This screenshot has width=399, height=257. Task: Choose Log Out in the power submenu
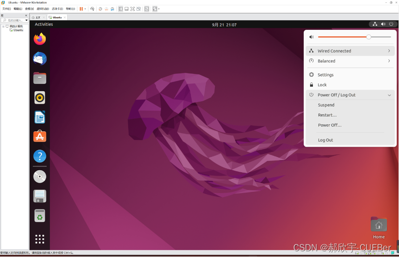[350, 140]
